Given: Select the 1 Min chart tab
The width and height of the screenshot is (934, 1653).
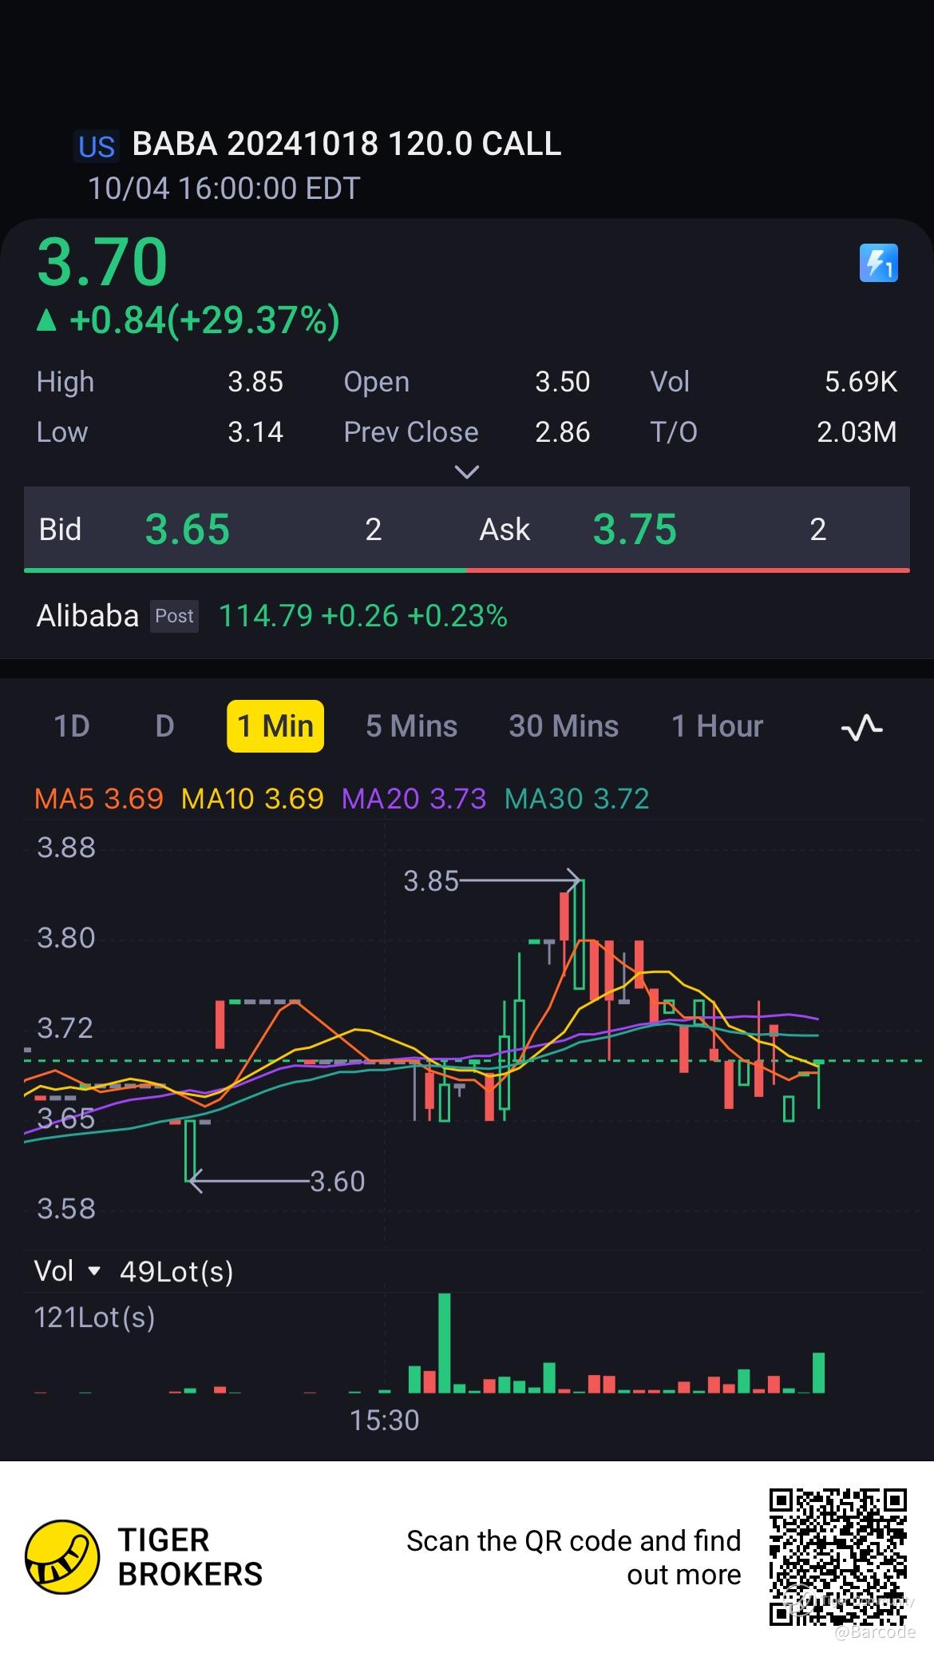Looking at the screenshot, I should [275, 726].
